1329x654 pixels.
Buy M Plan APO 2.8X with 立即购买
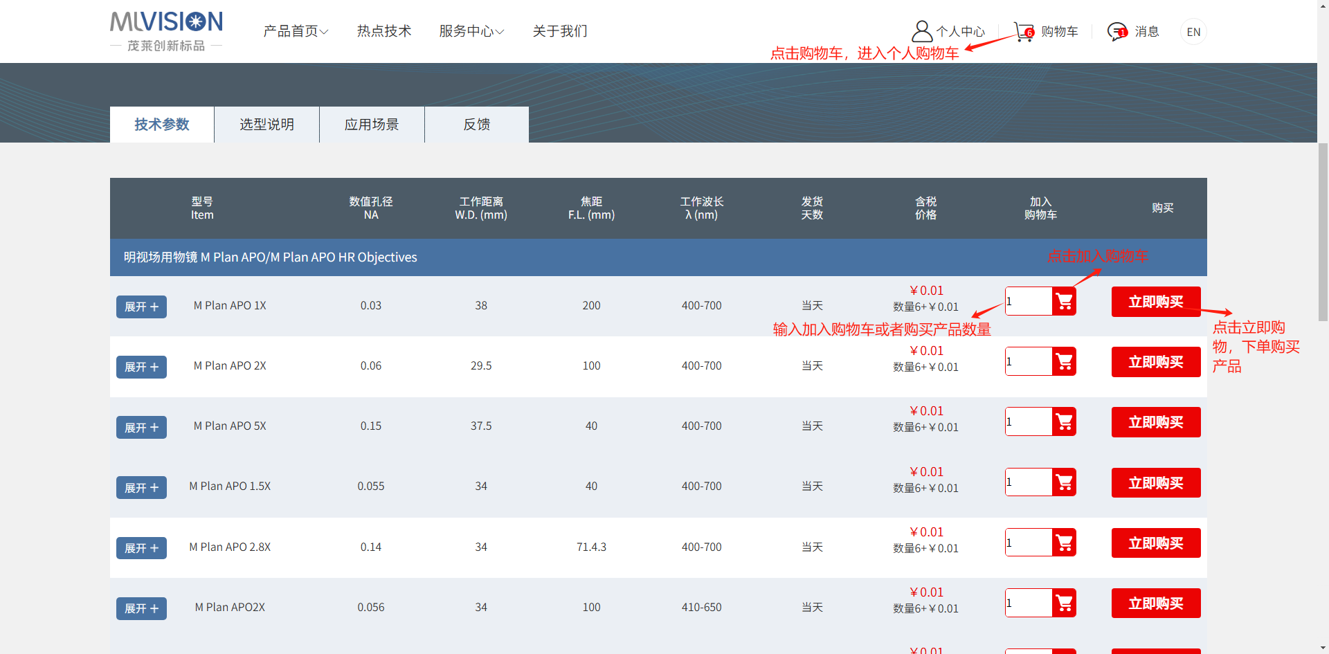click(x=1156, y=543)
